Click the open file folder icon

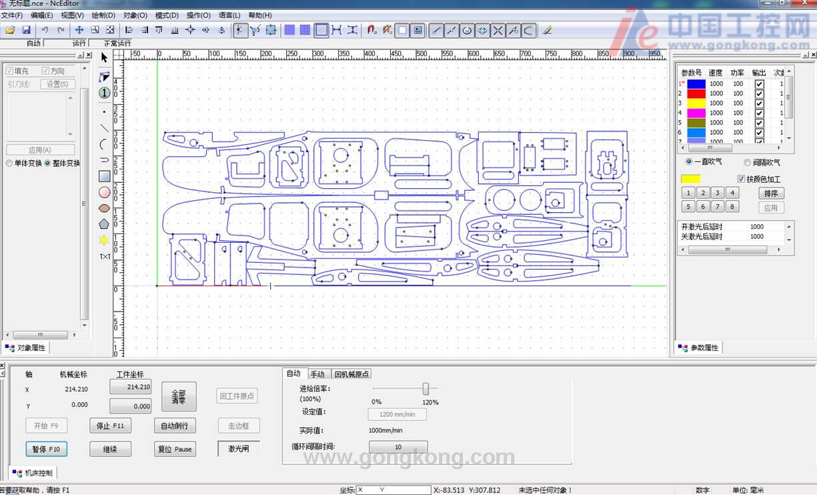10,30
